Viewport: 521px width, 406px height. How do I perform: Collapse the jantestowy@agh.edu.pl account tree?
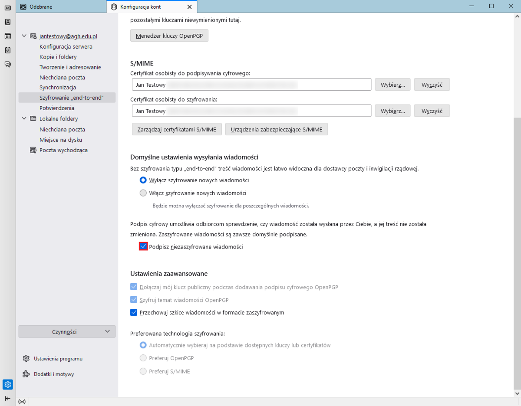tap(24, 36)
